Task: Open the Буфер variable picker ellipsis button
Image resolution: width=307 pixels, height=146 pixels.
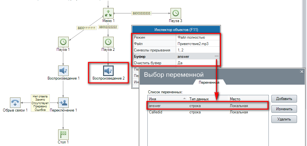Action: tap(217, 57)
